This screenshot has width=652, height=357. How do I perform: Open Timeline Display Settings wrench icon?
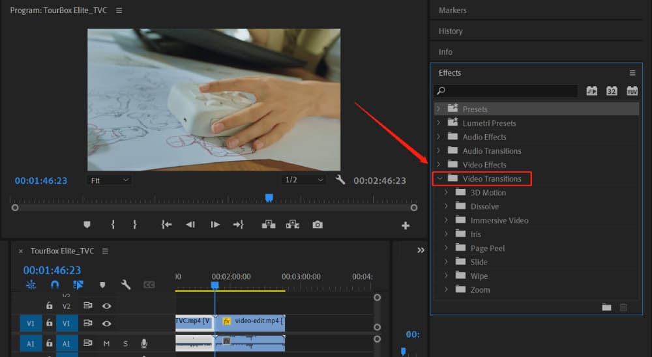(126, 285)
